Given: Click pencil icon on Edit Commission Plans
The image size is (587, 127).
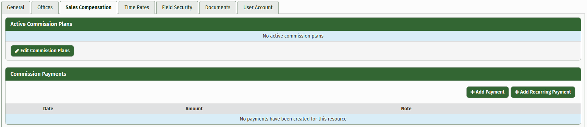Looking at the screenshot, I should pyautogui.click(x=17, y=51).
